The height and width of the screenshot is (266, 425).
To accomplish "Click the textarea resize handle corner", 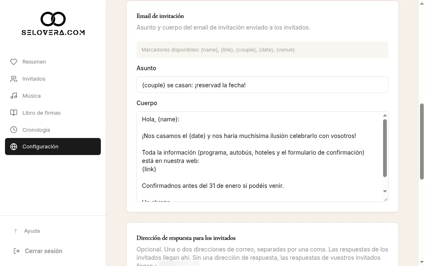I will point(386,199).
